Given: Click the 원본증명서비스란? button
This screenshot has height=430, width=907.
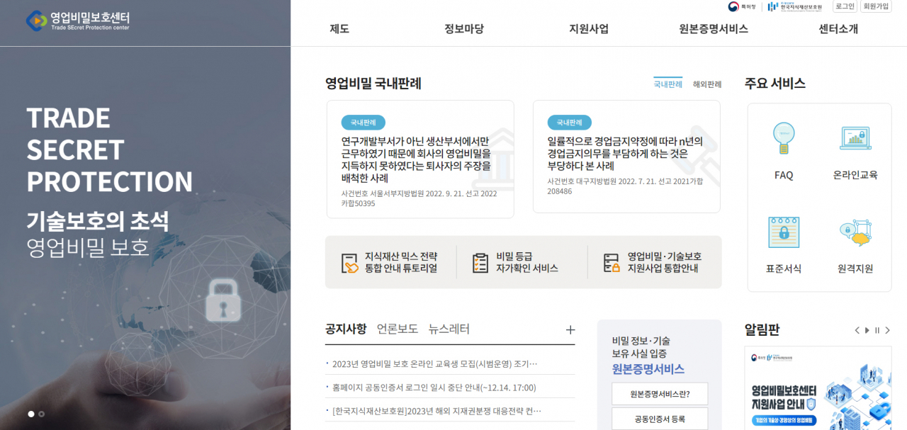Looking at the screenshot, I should pos(660,394).
